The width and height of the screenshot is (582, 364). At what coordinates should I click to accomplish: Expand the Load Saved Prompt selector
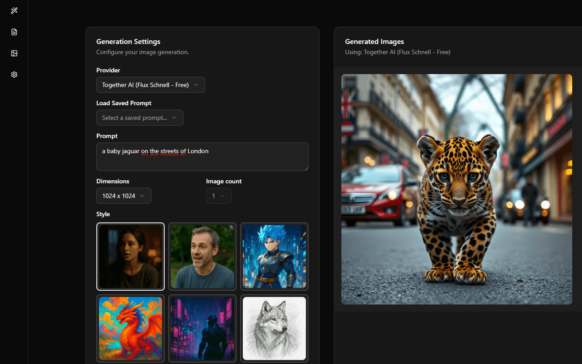139,118
